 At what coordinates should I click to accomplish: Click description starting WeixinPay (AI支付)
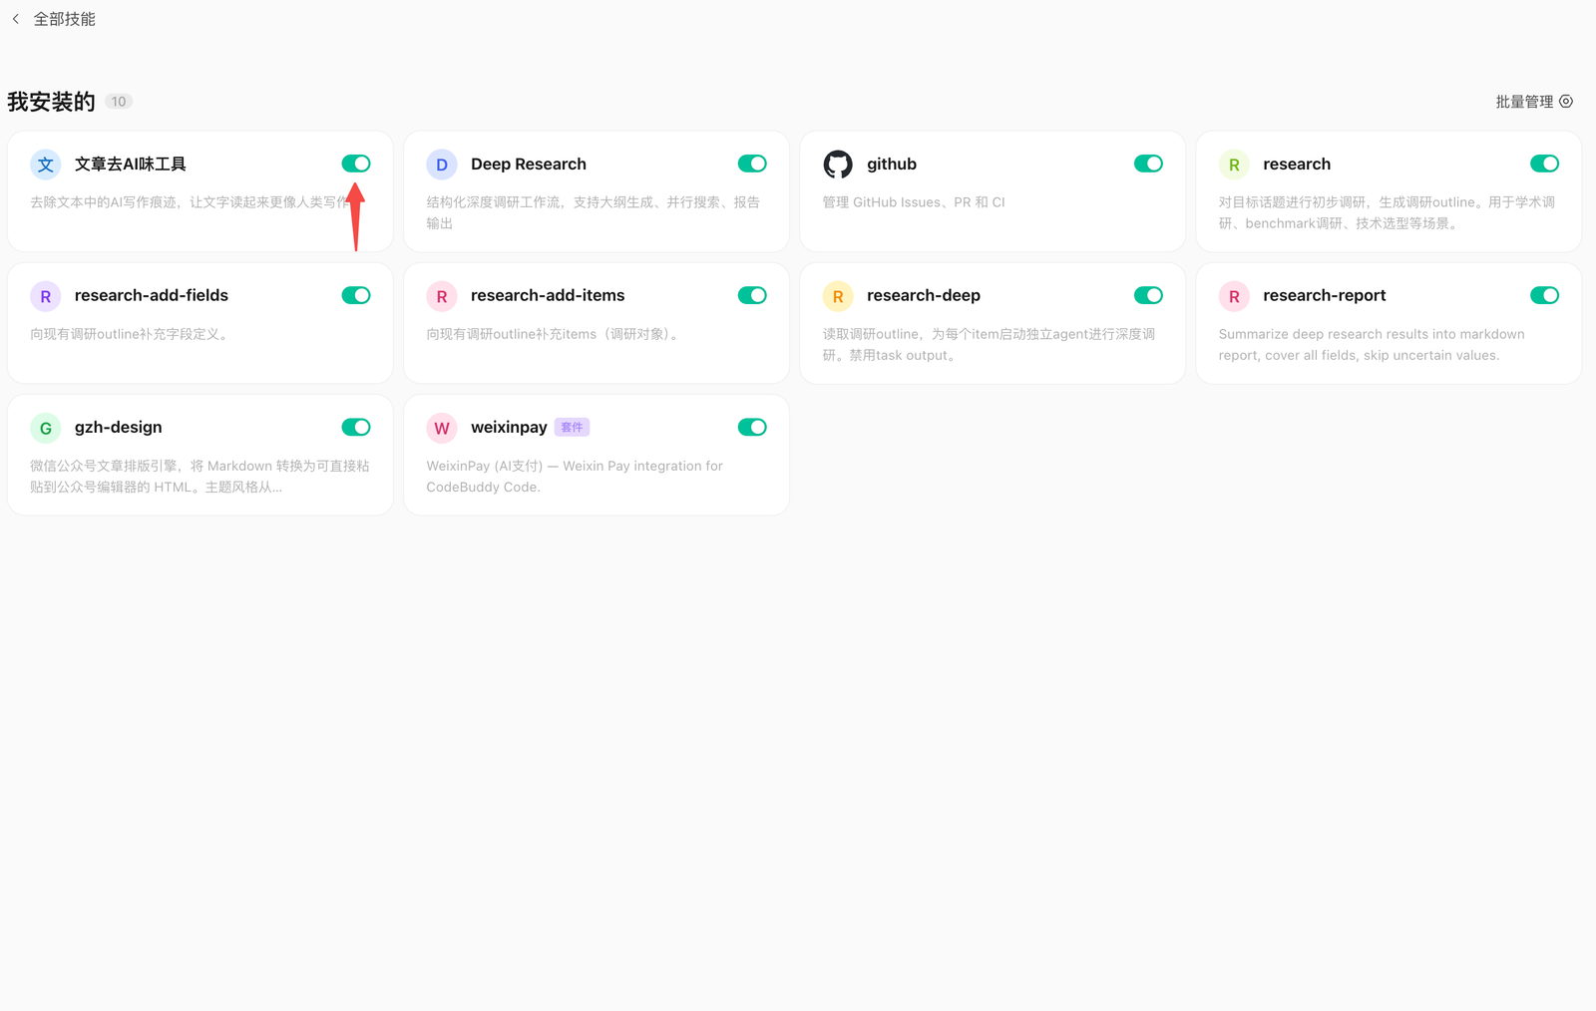coord(575,477)
